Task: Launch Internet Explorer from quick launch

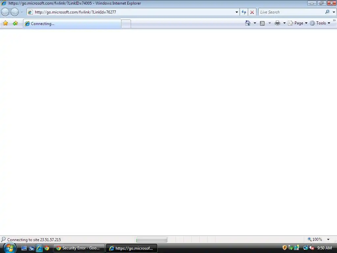Action: click(x=39, y=248)
